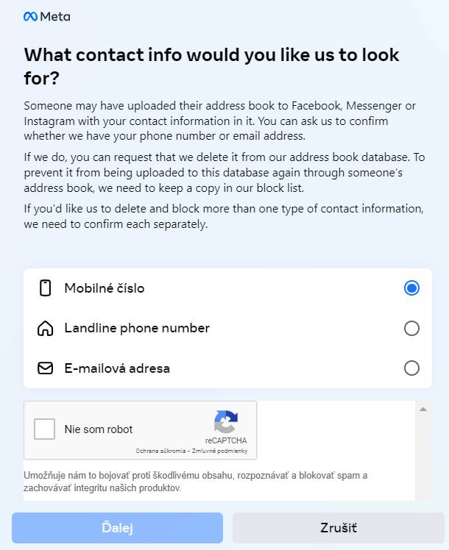Click the email envelope icon
The height and width of the screenshot is (550, 449).
pos(46,368)
